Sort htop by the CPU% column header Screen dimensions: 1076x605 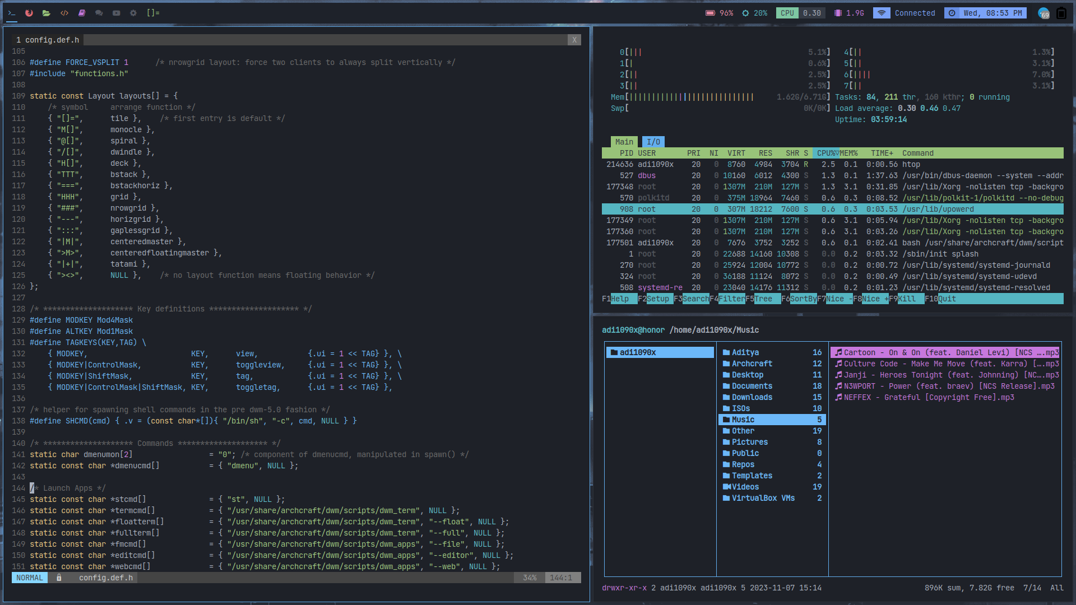[826, 153]
